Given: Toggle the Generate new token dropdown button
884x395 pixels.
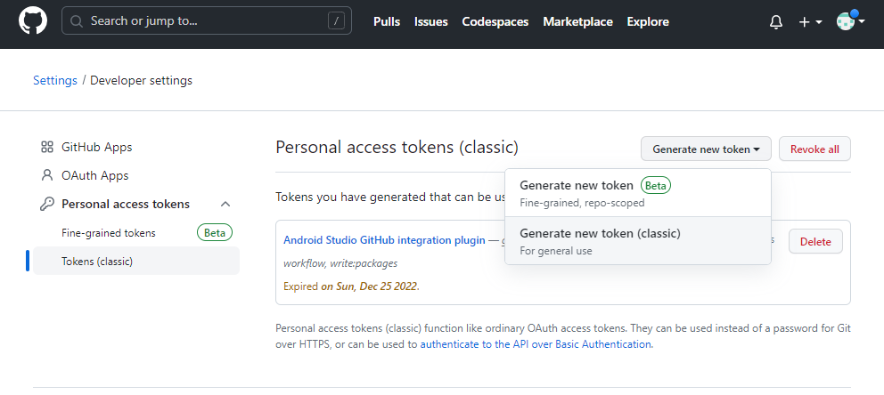Looking at the screenshot, I should [706, 149].
